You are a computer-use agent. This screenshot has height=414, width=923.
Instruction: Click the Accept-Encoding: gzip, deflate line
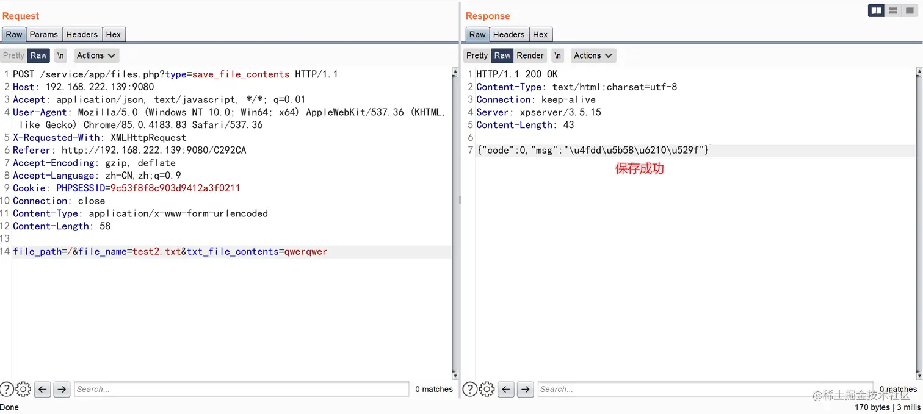[x=94, y=163]
